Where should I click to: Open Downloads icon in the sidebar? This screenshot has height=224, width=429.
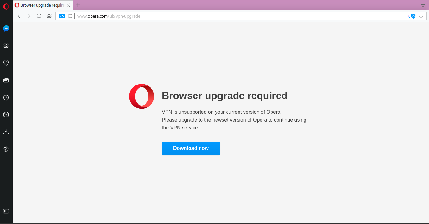click(x=6, y=132)
